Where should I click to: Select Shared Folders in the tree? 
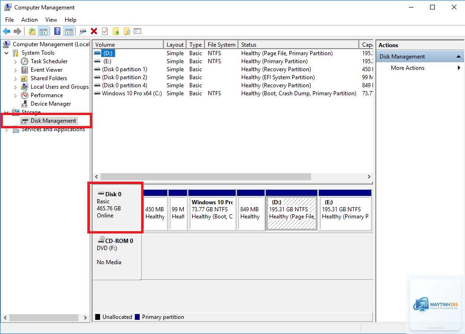[x=49, y=78]
